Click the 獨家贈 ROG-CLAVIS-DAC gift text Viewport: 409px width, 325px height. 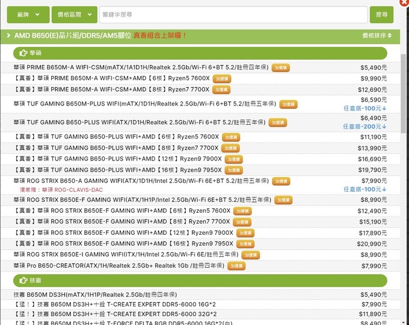61,190
